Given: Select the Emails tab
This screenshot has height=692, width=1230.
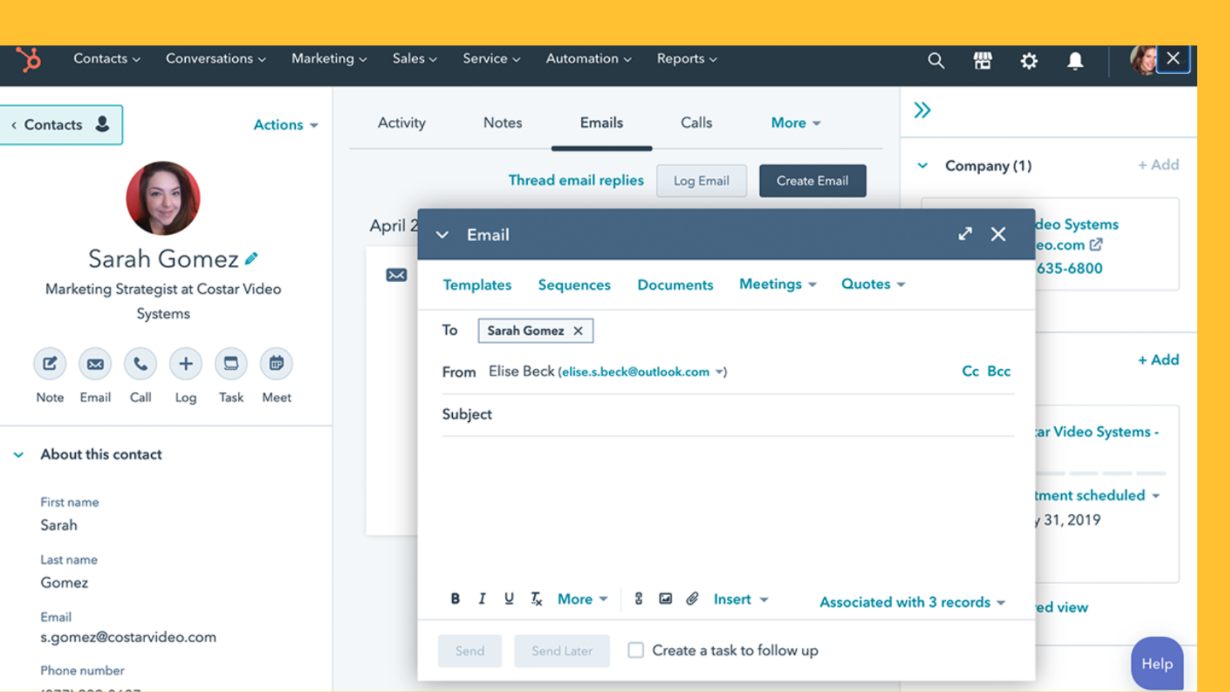Looking at the screenshot, I should tap(601, 123).
